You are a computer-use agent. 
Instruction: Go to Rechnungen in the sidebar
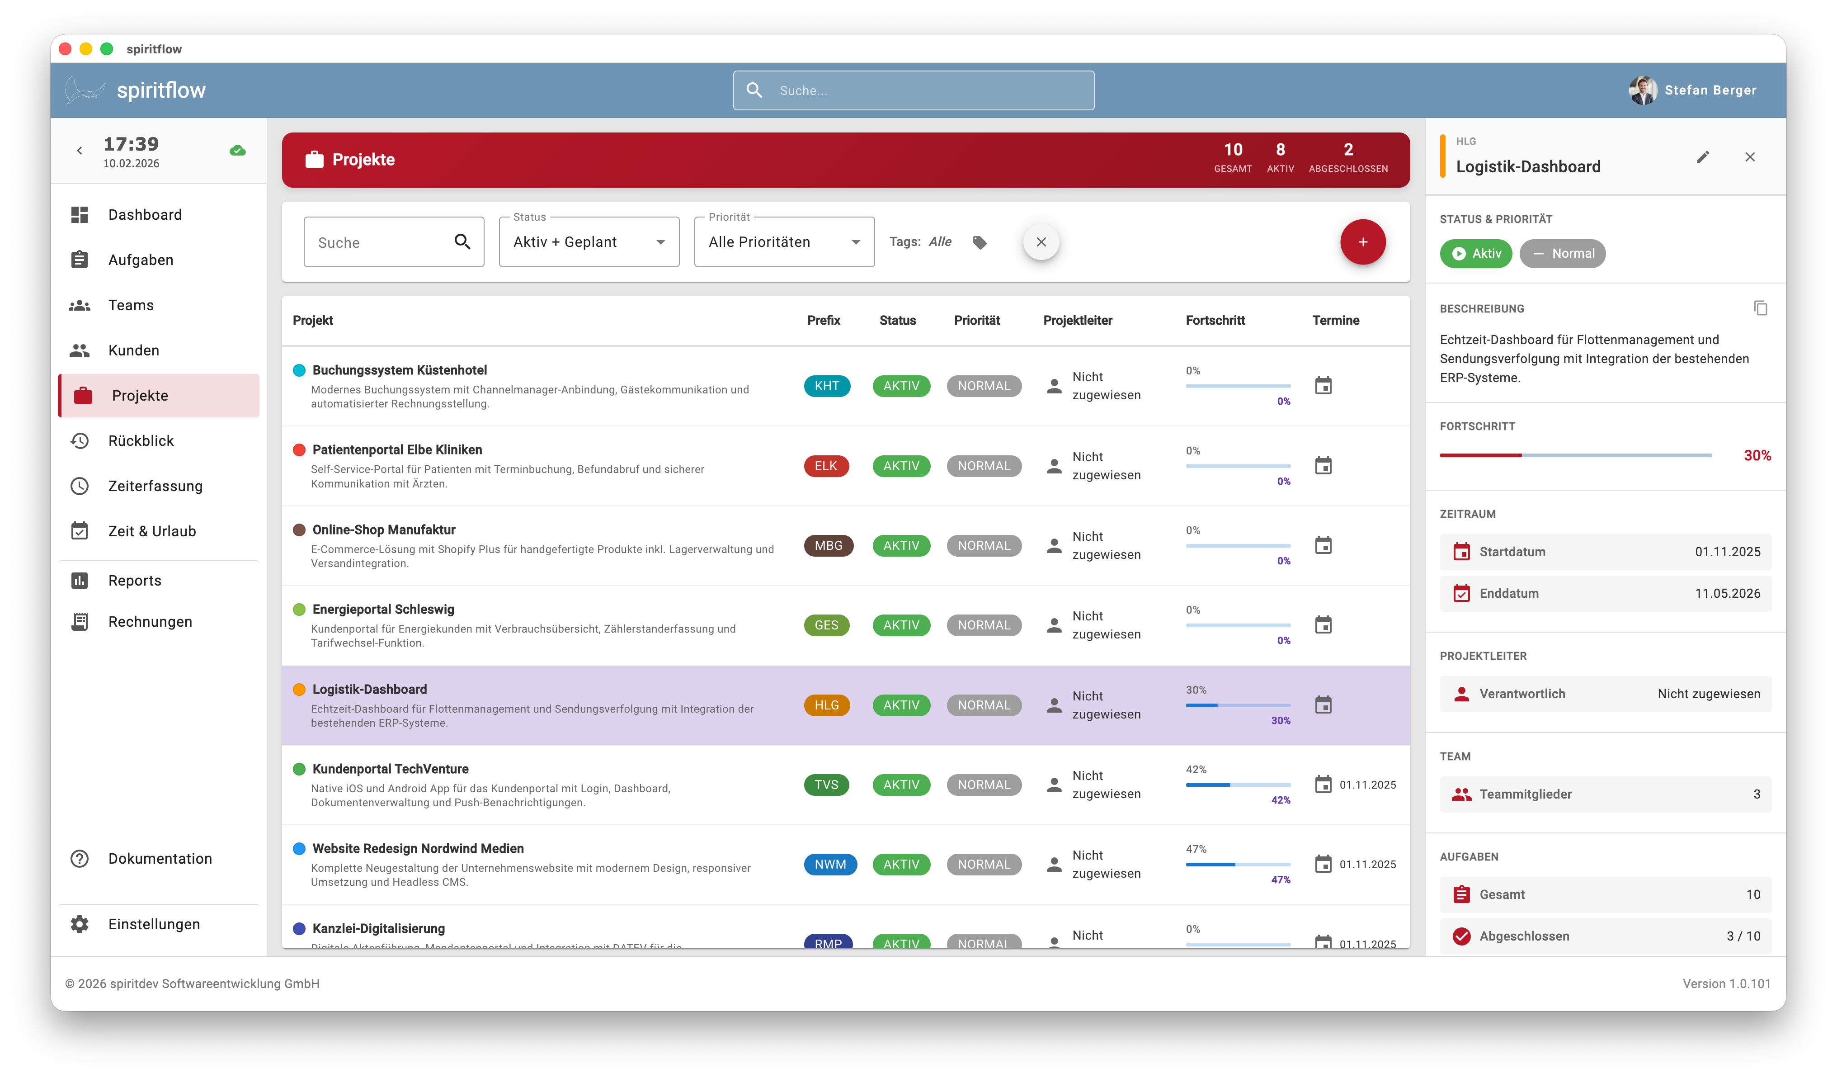150,621
